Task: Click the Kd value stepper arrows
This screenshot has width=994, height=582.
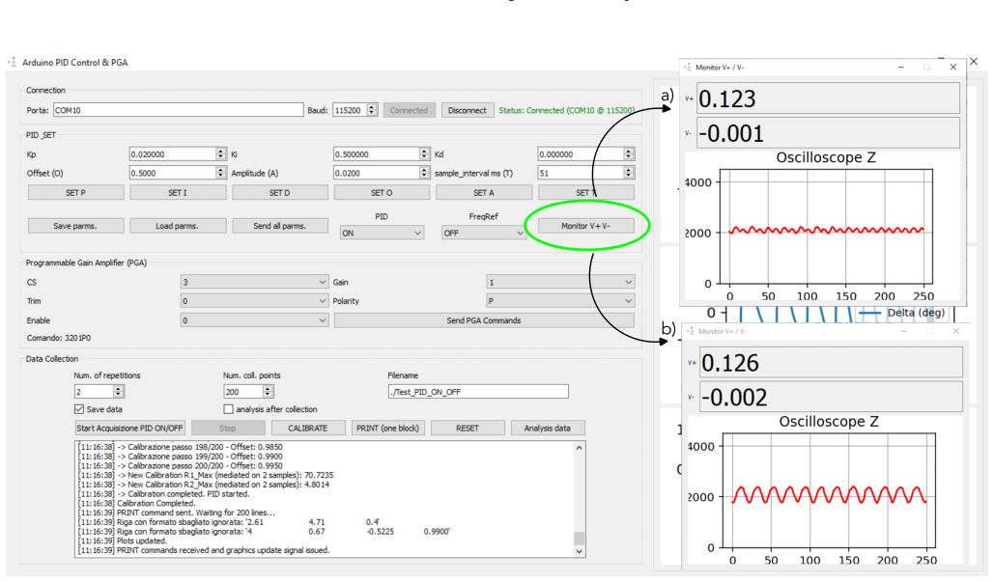Action: pos(628,153)
